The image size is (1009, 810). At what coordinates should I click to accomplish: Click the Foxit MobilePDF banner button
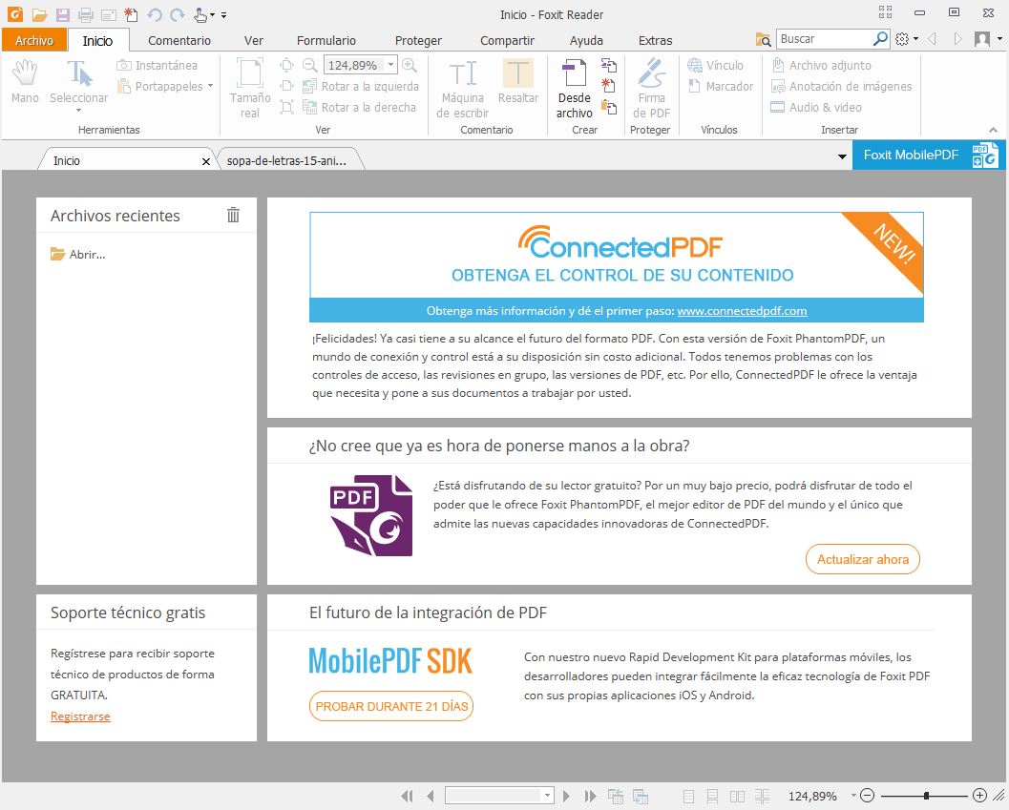pyautogui.click(x=927, y=156)
